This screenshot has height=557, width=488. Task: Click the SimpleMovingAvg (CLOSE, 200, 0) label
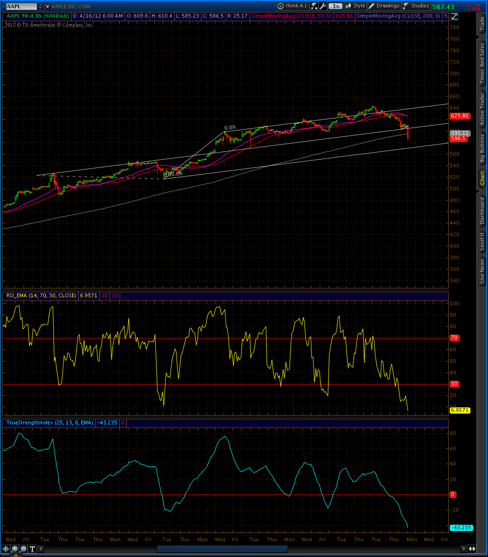click(399, 16)
